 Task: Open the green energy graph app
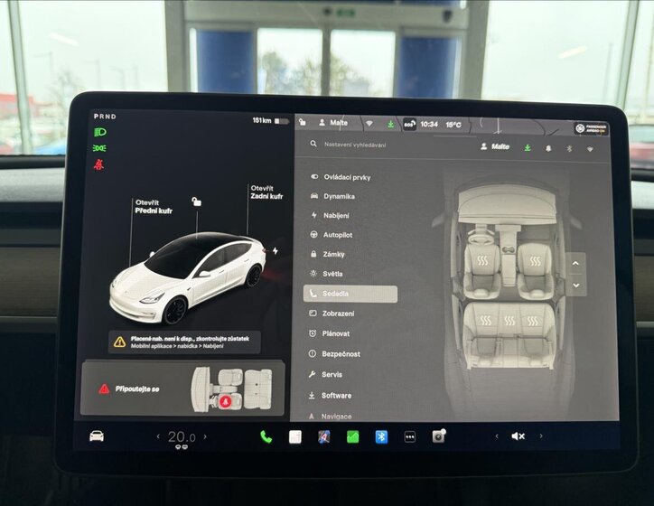point(352,436)
